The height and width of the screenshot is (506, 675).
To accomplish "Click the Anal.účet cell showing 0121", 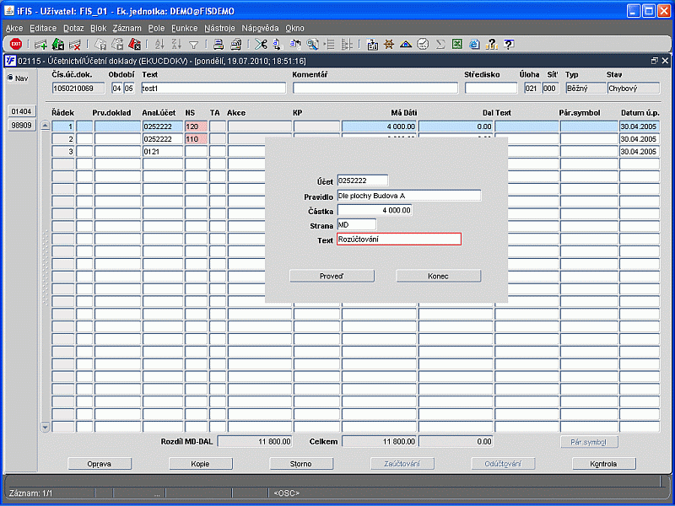I will [x=163, y=152].
